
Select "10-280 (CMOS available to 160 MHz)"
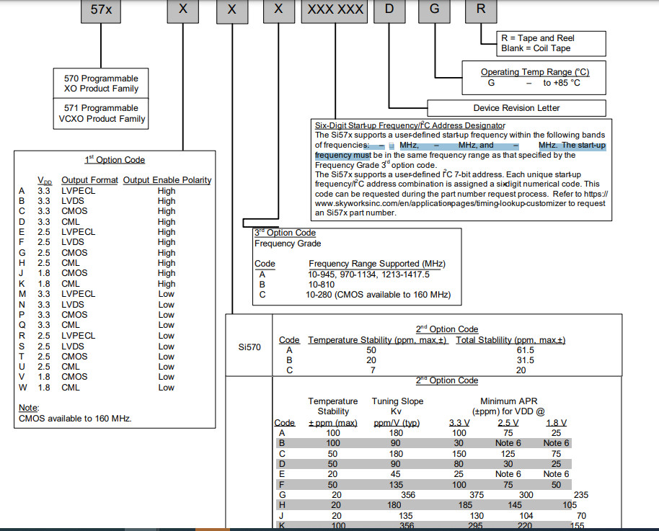[378, 295]
